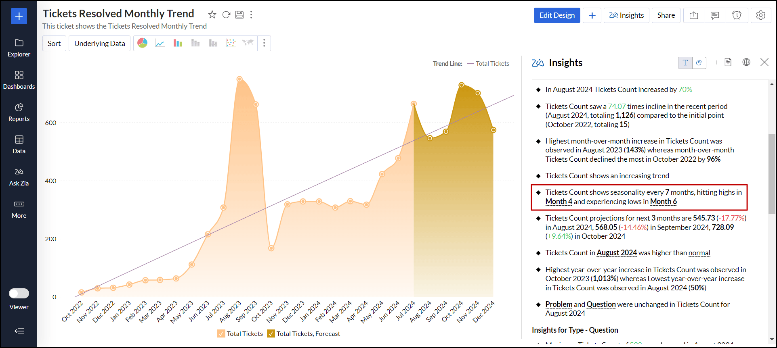777x348 pixels.
Task: Mark report as favorite with star
Action: coord(212,15)
